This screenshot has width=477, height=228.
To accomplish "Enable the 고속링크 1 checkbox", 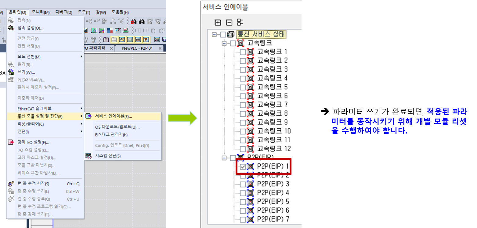I will pos(243,52).
